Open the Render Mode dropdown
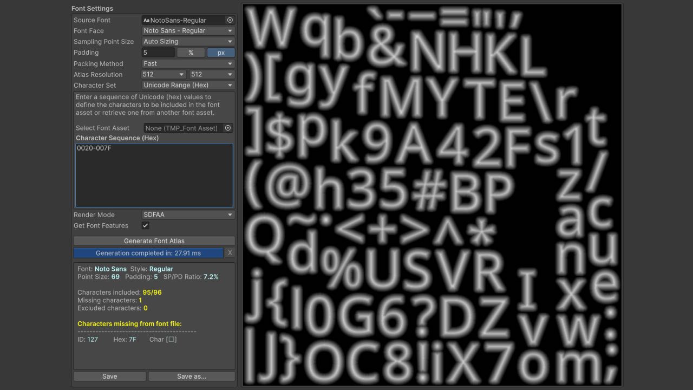 [x=187, y=214]
